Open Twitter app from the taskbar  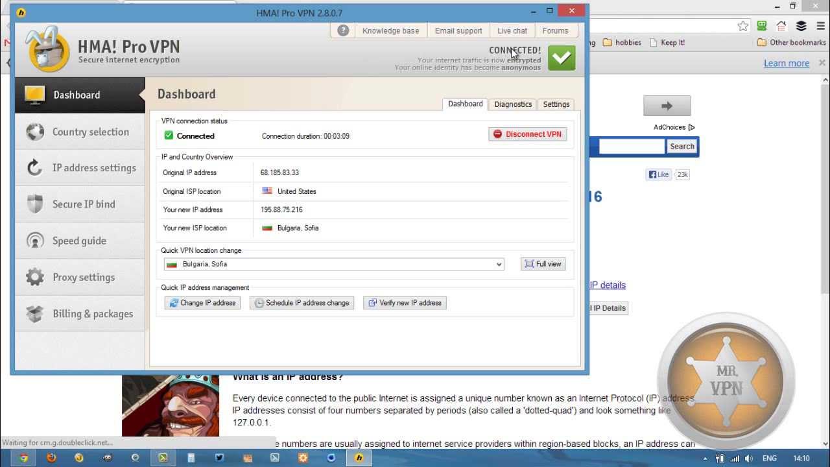click(219, 458)
